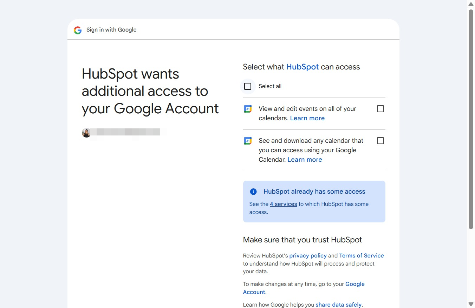
Task: Click the 'Select all' label text
Action: [270, 86]
